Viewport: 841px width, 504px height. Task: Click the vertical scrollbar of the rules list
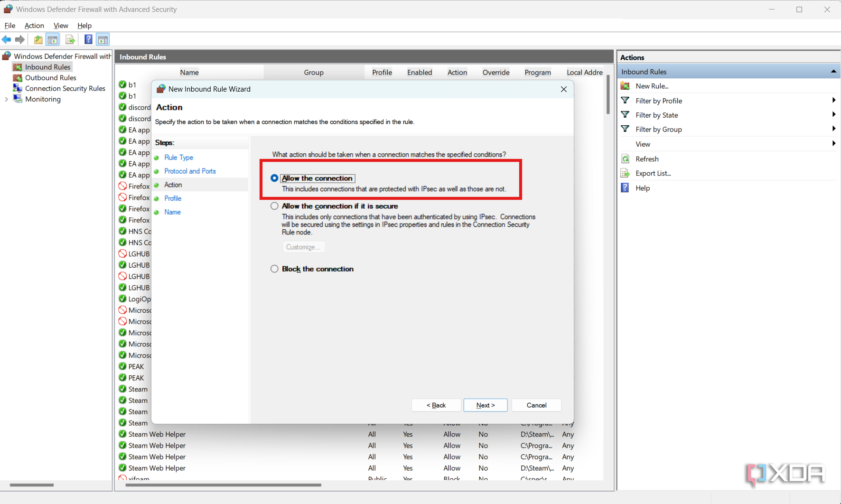point(608,95)
